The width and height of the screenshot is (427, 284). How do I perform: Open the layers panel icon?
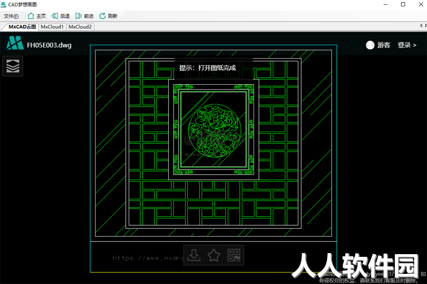pyautogui.click(x=13, y=66)
